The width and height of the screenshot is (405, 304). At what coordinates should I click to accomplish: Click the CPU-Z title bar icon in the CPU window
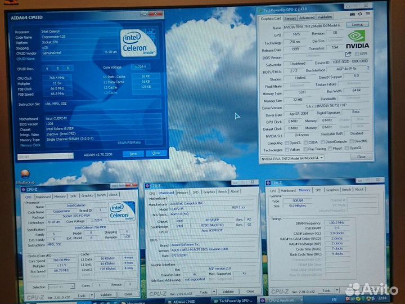(24, 190)
